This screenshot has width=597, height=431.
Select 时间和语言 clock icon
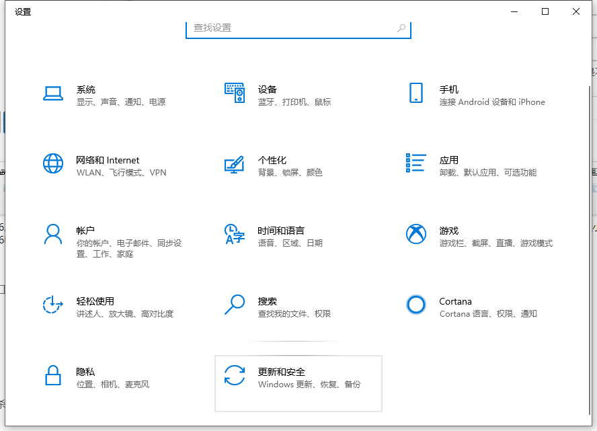point(234,234)
